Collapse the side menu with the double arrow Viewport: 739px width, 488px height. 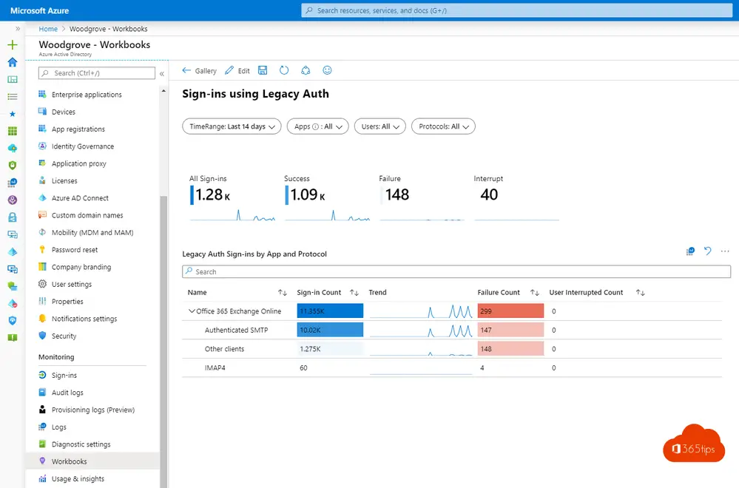tap(162, 73)
